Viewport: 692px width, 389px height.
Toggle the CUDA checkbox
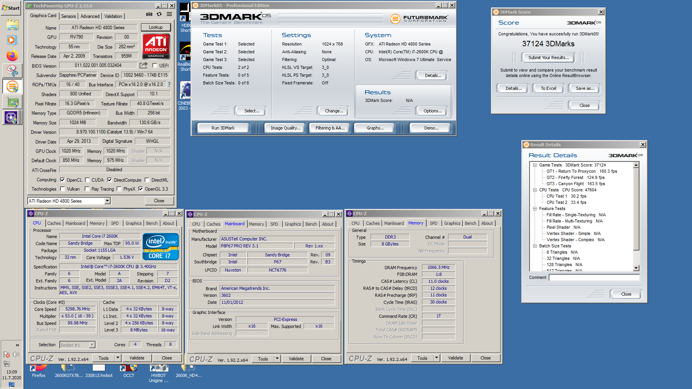click(88, 180)
